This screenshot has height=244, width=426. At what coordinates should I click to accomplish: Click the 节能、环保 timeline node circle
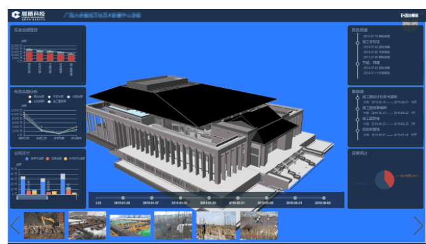pos(357,64)
